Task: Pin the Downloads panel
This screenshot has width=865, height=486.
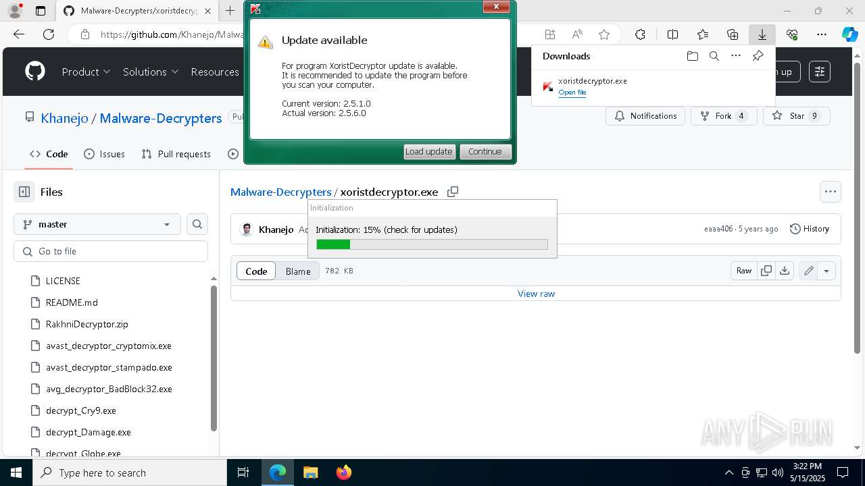Action: pyautogui.click(x=758, y=56)
